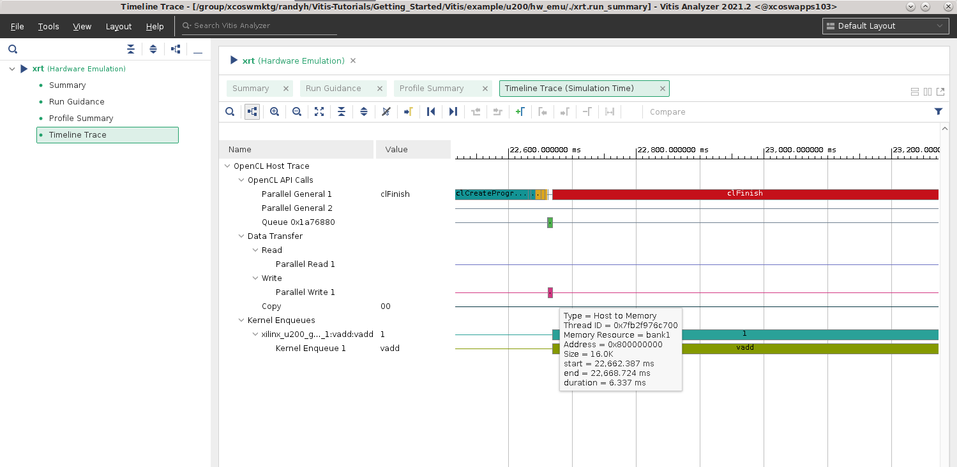
Task: Select Summary in the left tree
Action: click(67, 85)
